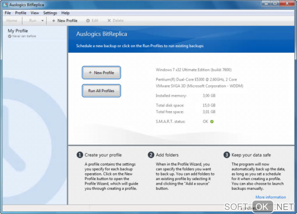Click the X icon next to Delete
297x214 pixels.
[x=109, y=21]
